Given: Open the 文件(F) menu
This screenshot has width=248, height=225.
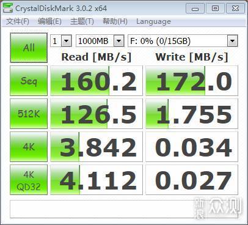Looking at the screenshot, I should (x=18, y=21).
